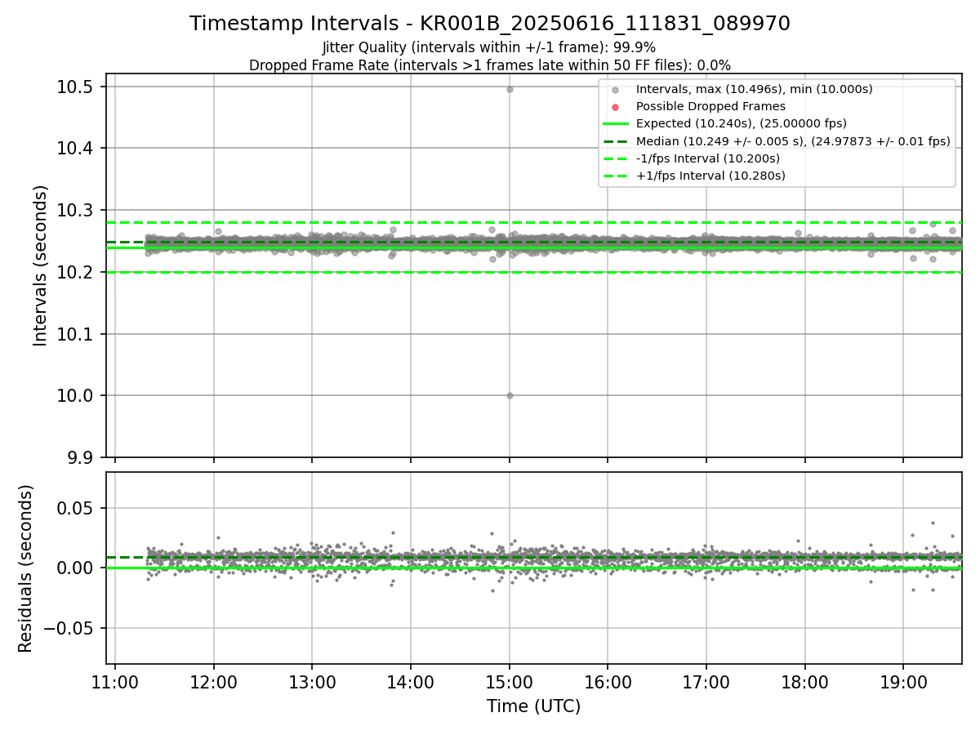Click the 10.1 y-axis tick label

tap(75, 334)
